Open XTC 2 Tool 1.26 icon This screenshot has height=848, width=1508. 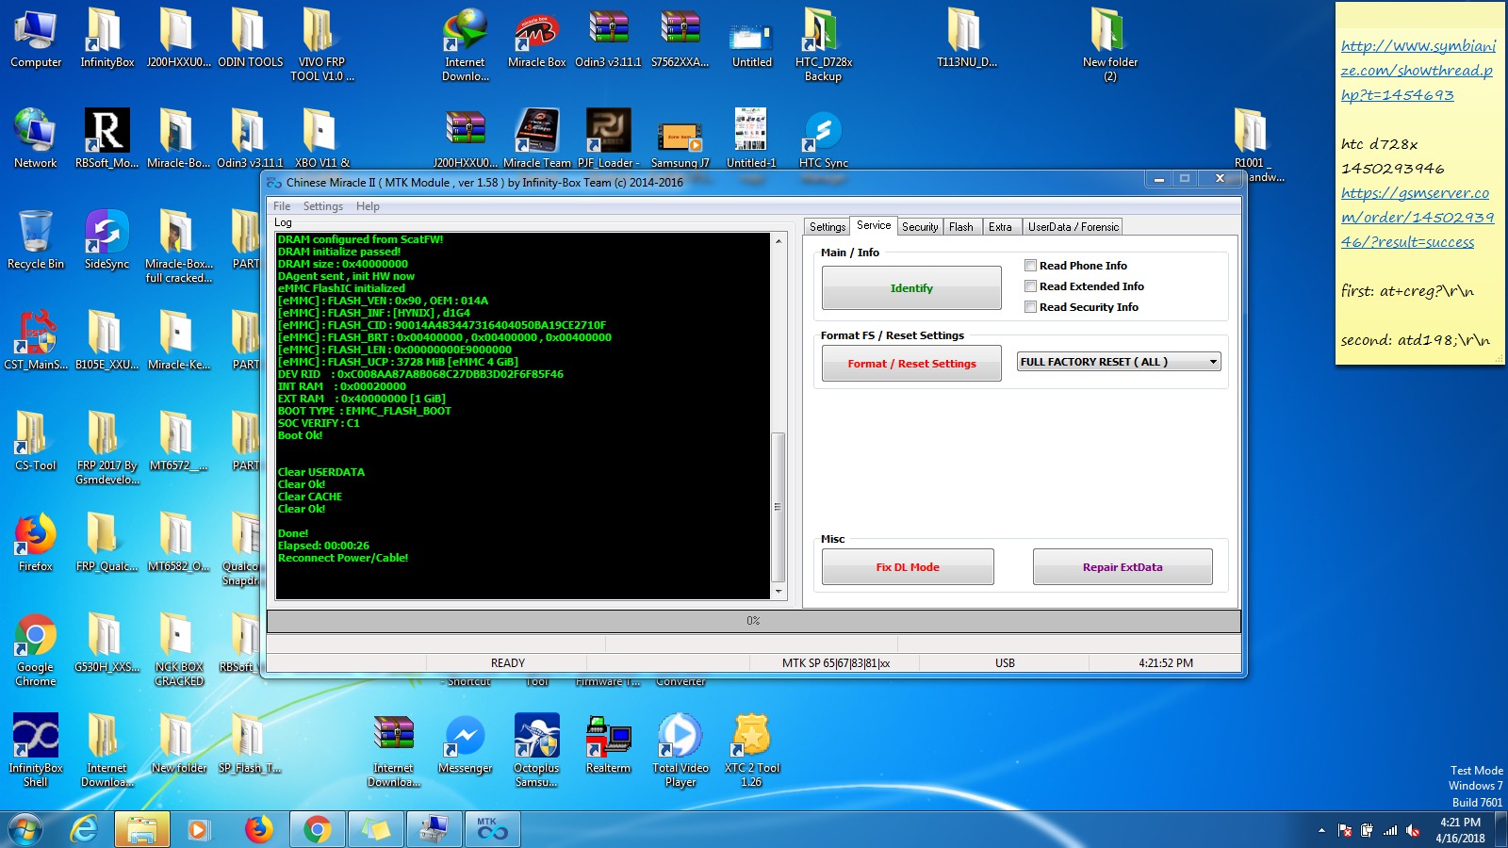point(751,750)
